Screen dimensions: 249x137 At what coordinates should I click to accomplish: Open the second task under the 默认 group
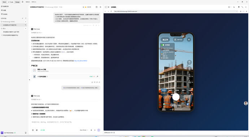pyautogui.click(x=10, y=35)
